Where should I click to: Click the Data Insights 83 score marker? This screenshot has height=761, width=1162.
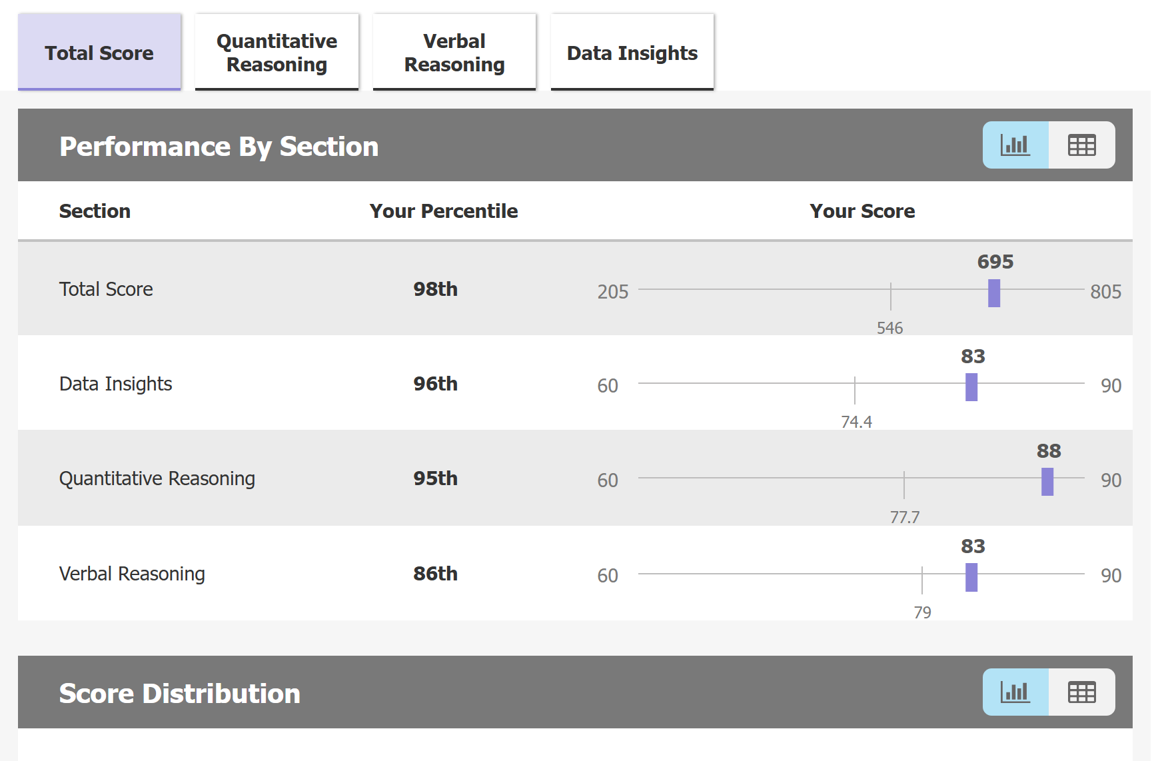(971, 387)
